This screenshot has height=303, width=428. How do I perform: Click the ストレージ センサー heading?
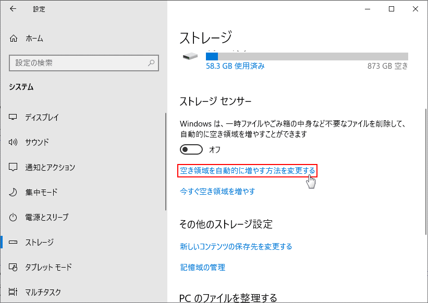(215, 102)
